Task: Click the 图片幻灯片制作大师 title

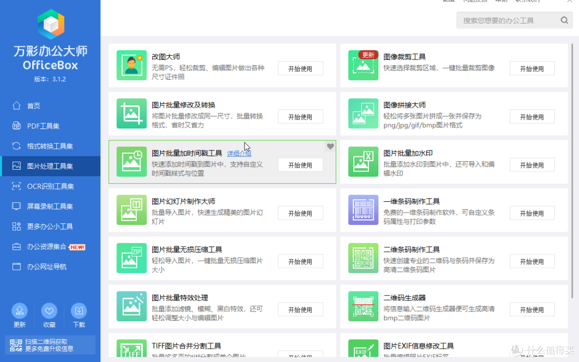Action: 183,201
